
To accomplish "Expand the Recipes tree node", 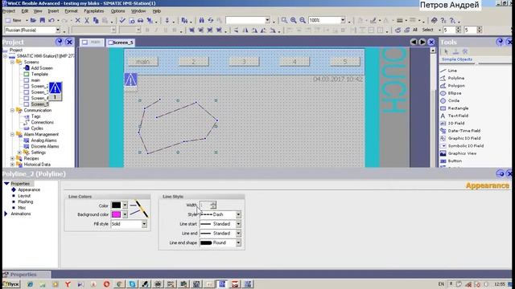I will (12, 159).
